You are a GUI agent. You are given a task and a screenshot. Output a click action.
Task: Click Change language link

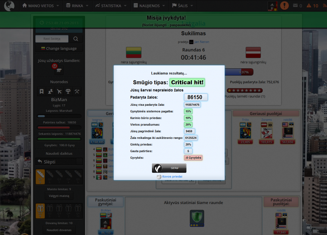[59, 49]
